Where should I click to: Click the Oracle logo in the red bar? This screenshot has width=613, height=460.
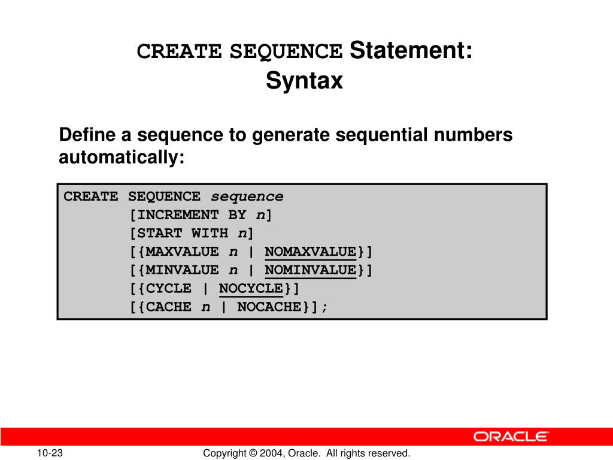[511, 437]
